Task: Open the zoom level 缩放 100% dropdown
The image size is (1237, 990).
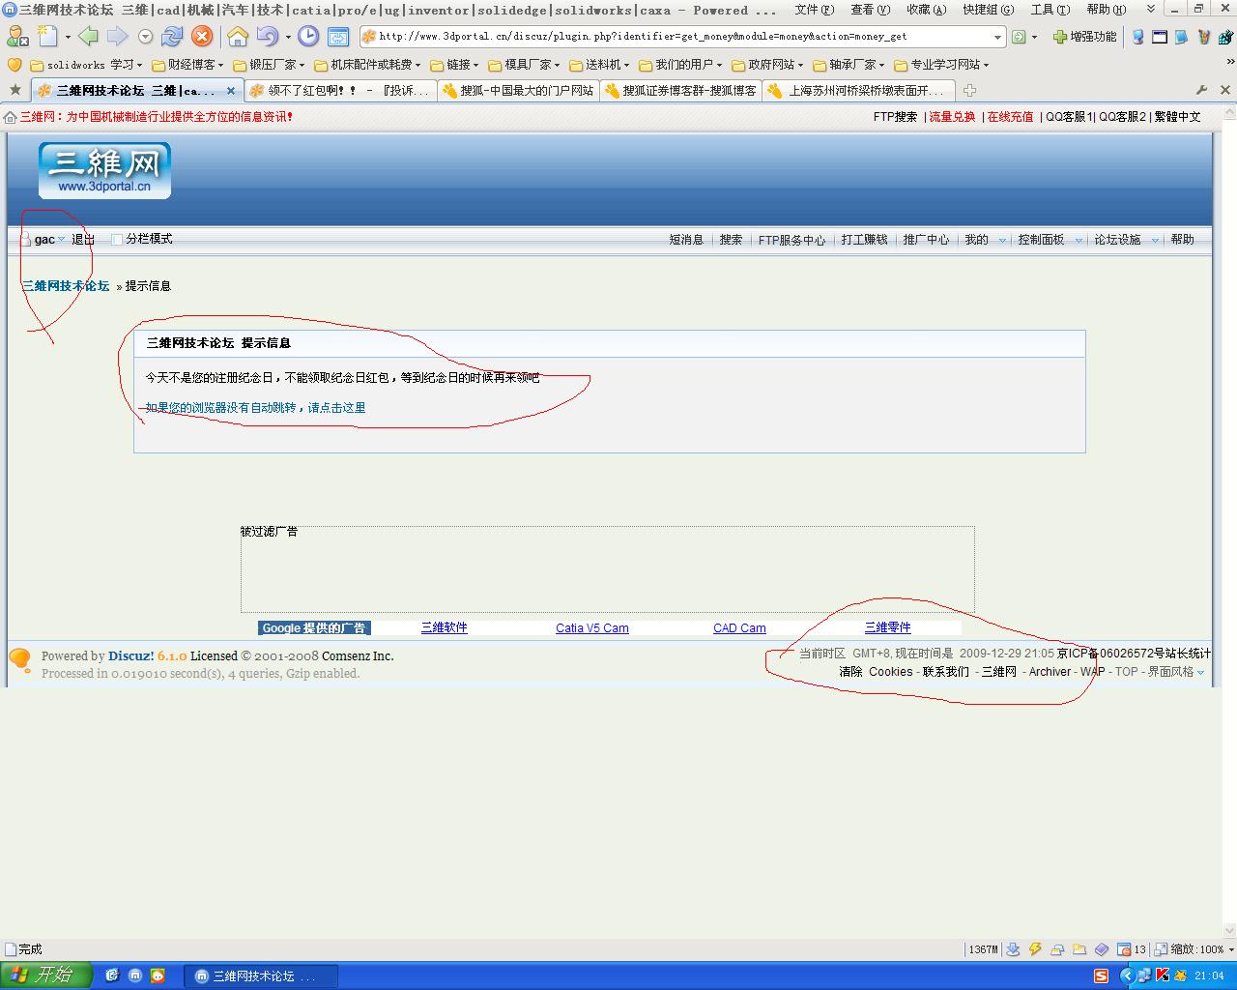Action: point(1197,949)
